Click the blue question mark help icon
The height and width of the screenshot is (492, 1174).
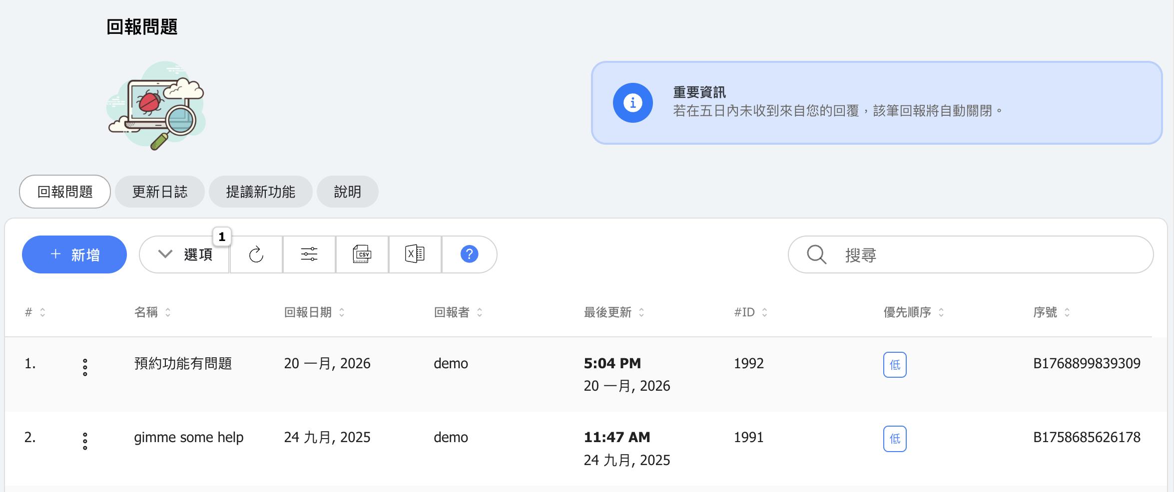[x=469, y=254]
